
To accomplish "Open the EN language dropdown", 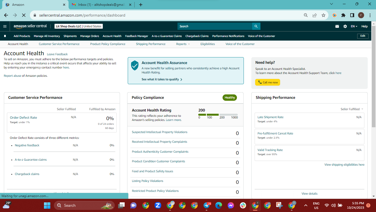I will [354, 26].
